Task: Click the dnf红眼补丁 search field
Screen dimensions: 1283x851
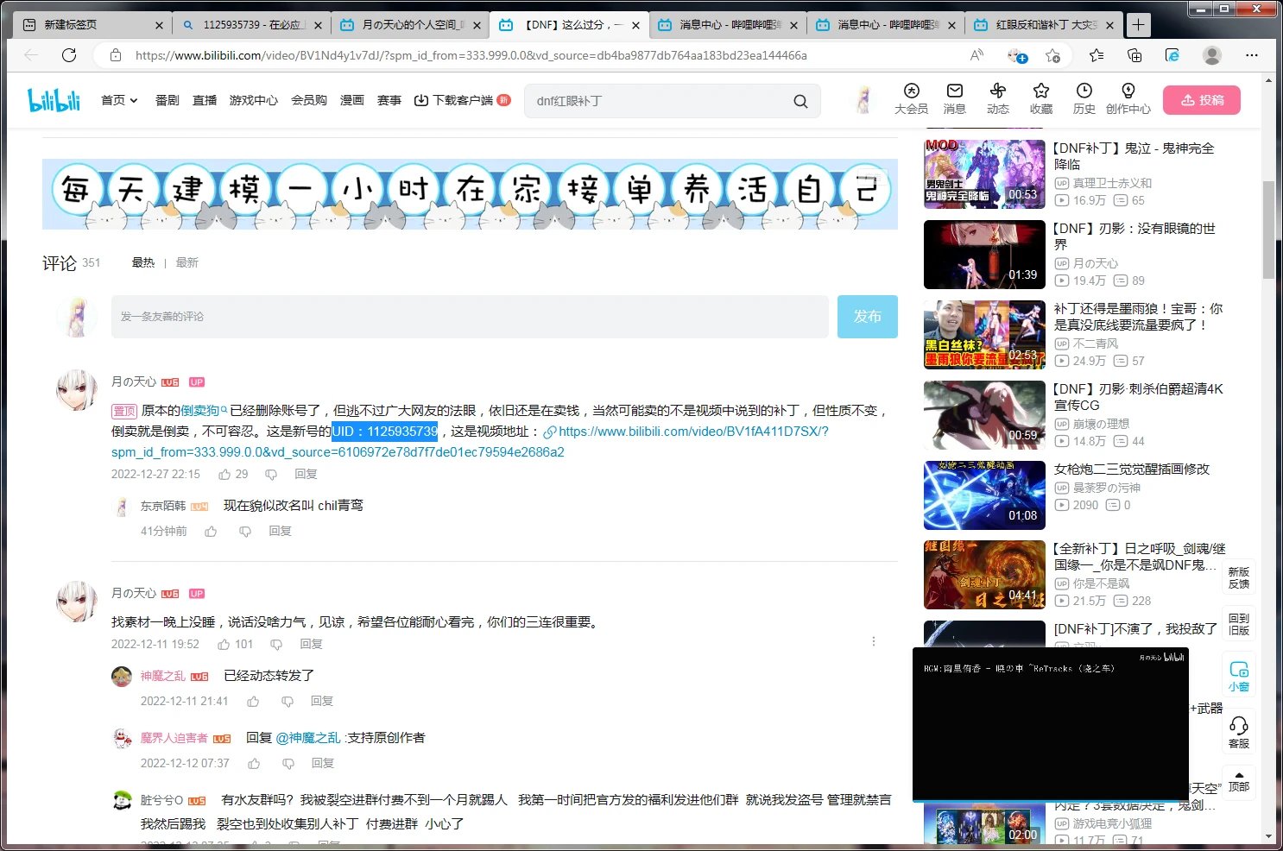Action: 656,101
